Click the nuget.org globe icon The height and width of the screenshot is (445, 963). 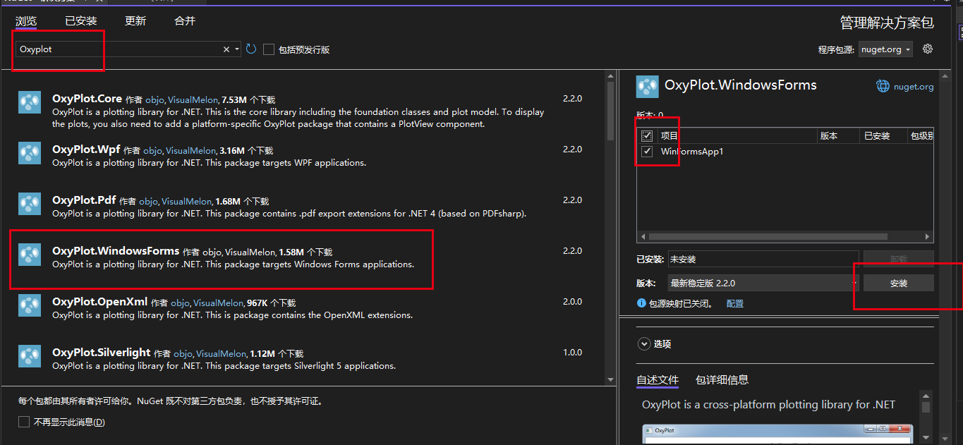[x=883, y=86]
